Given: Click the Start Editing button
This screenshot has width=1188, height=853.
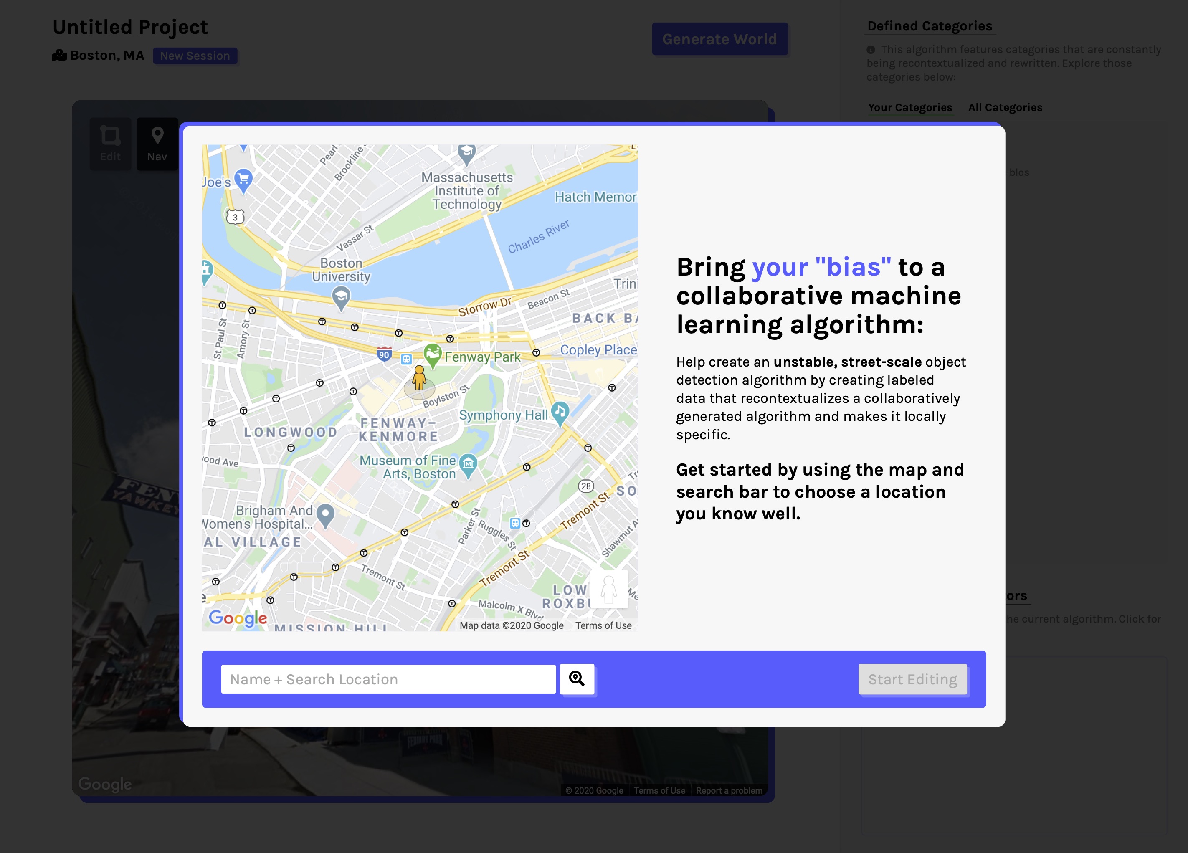Looking at the screenshot, I should click(x=912, y=679).
